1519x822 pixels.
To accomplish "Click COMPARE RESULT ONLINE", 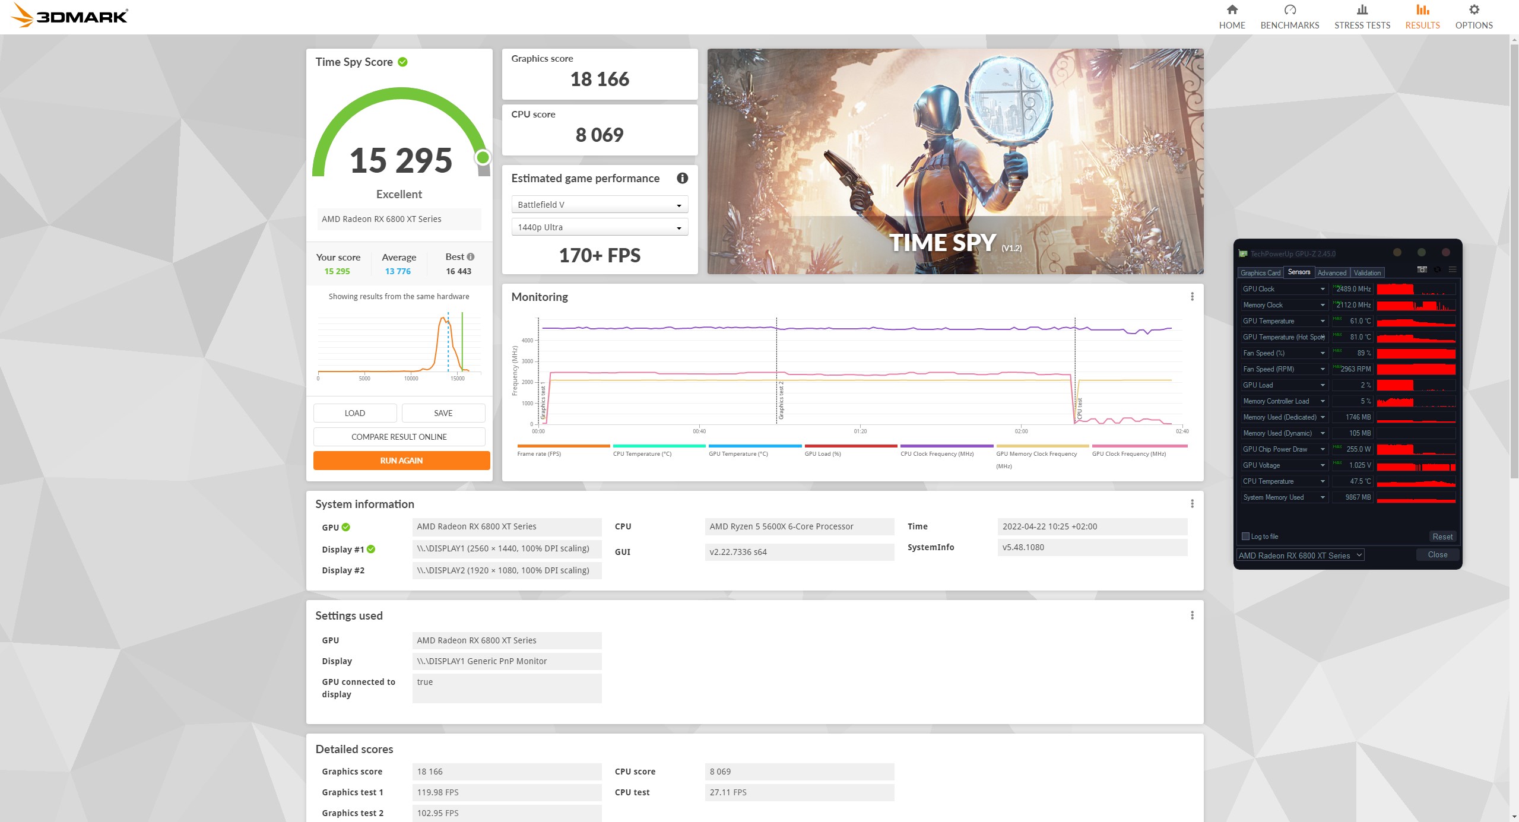I will (398, 436).
